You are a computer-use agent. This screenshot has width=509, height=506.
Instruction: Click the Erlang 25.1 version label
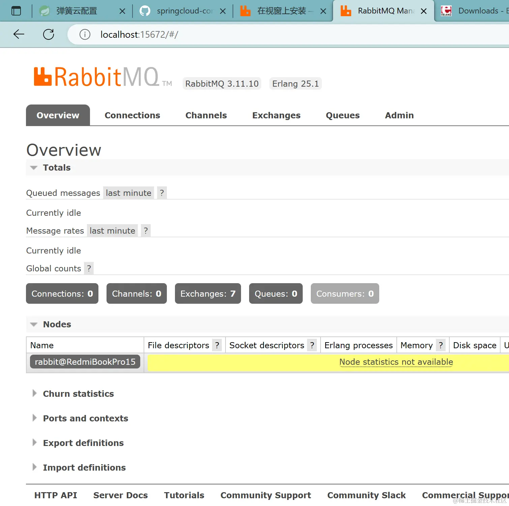pos(296,84)
